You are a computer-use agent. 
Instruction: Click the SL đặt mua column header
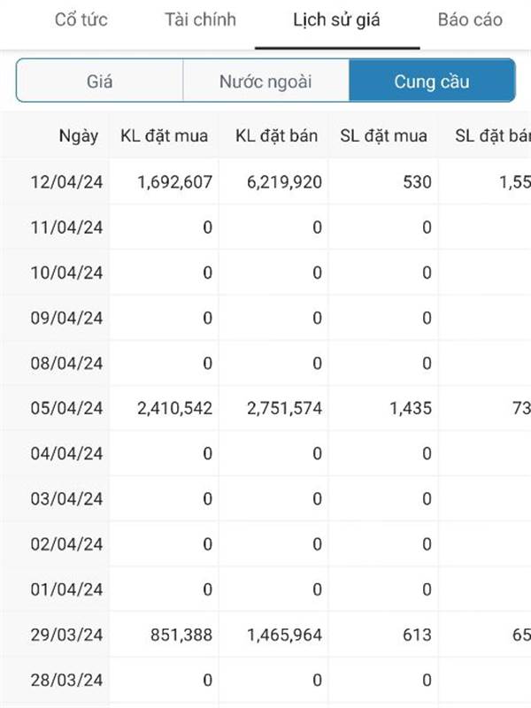click(384, 136)
